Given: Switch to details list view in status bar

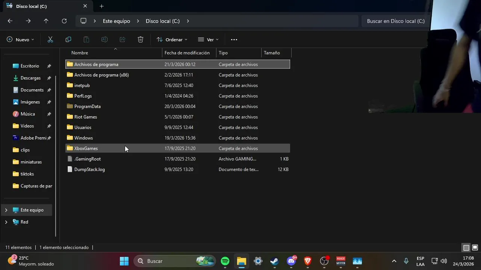Looking at the screenshot, I should pos(466,247).
